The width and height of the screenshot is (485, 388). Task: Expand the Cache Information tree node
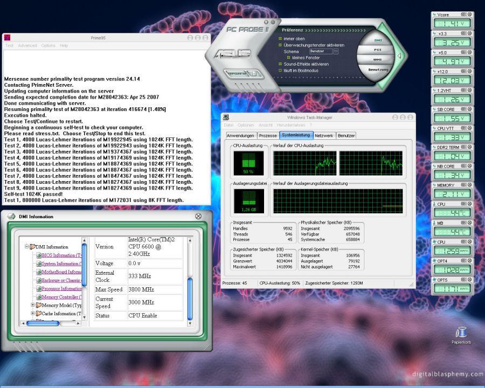coord(33,314)
